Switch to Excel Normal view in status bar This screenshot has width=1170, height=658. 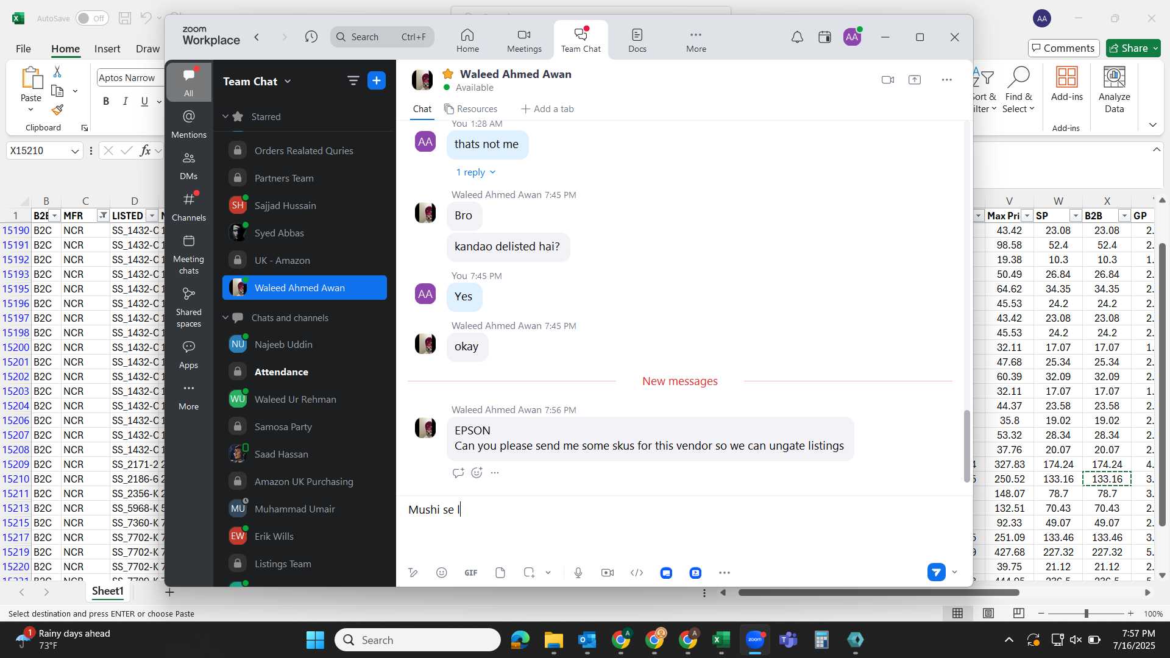click(957, 614)
